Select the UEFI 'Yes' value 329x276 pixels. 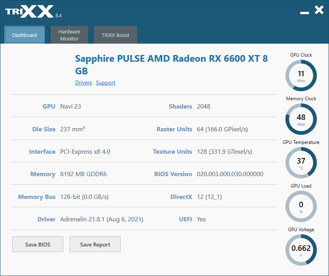201,219
